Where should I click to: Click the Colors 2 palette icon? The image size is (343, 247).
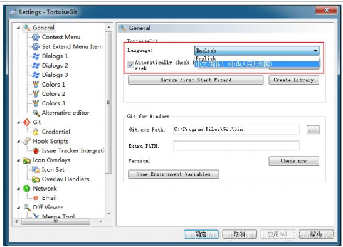(x=36, y=94)
